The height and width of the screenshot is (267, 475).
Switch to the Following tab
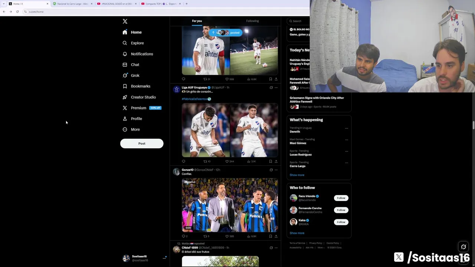point(252,21)
